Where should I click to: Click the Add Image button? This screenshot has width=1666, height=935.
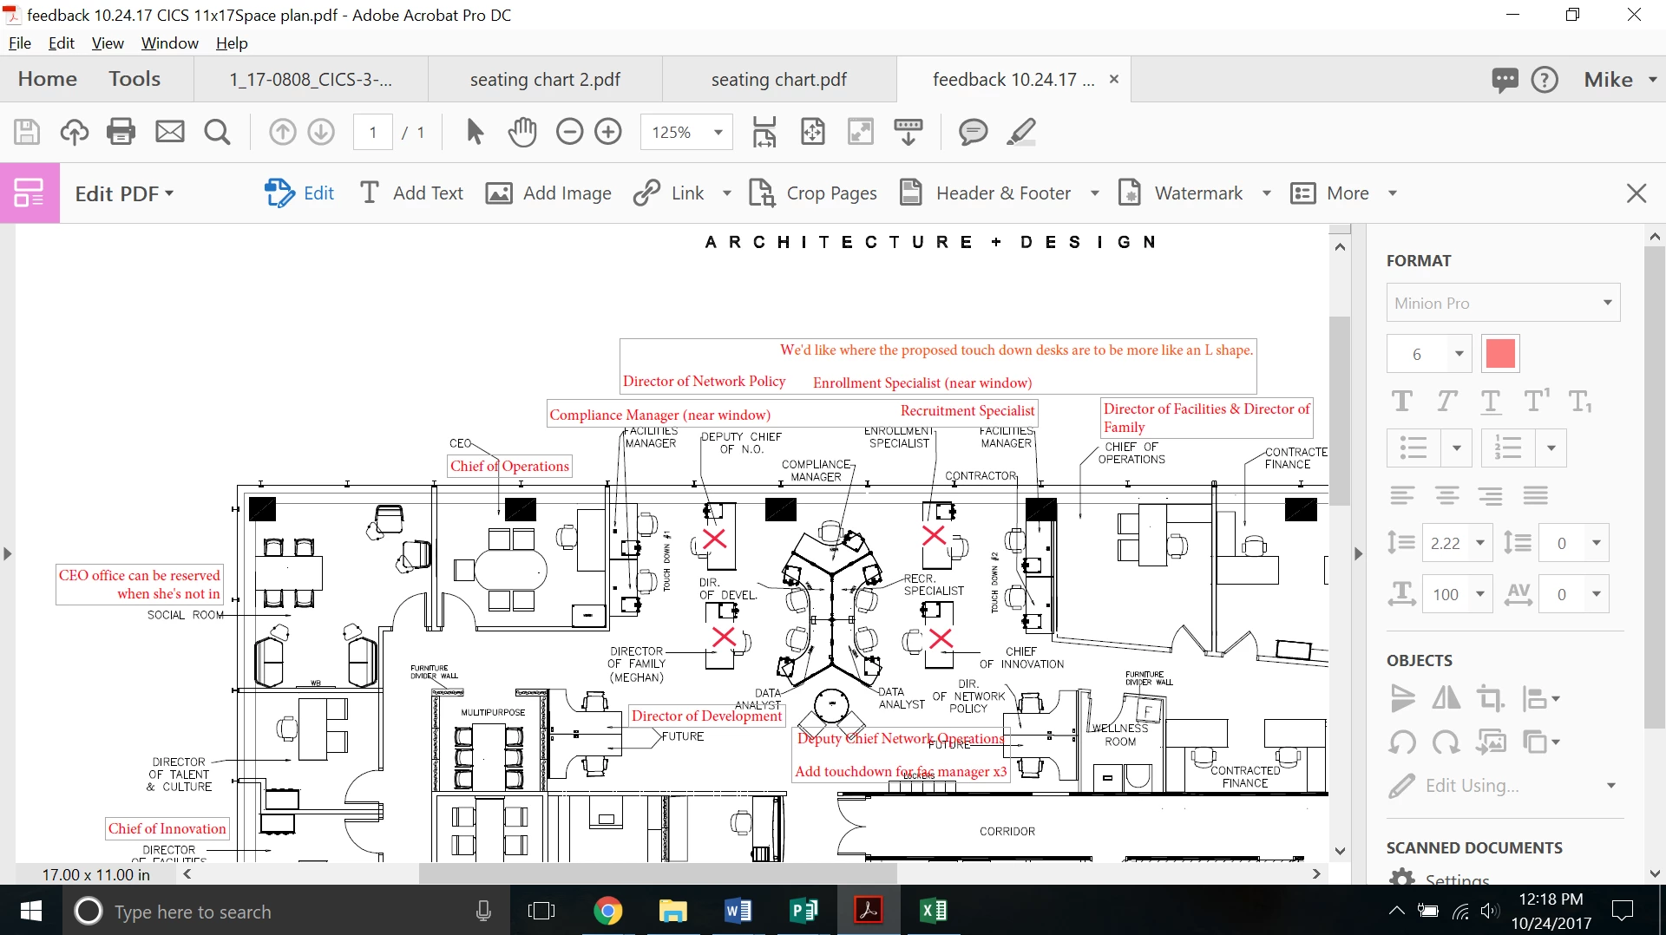coord(548,193)
